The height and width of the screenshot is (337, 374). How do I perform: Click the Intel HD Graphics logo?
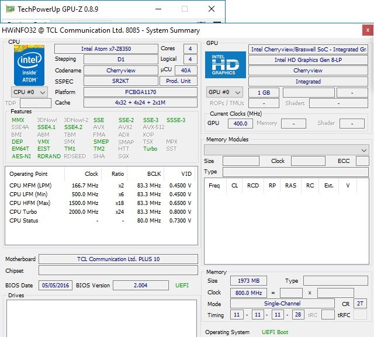(x=224, y=65)
